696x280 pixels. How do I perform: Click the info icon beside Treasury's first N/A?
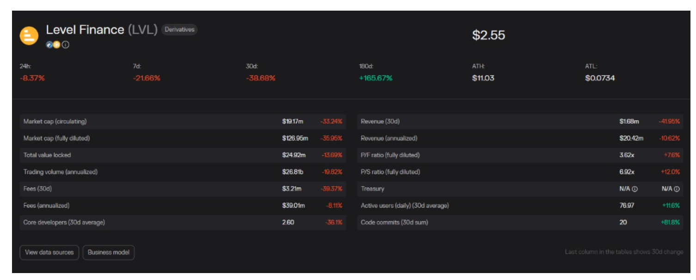tap(635, 189)
